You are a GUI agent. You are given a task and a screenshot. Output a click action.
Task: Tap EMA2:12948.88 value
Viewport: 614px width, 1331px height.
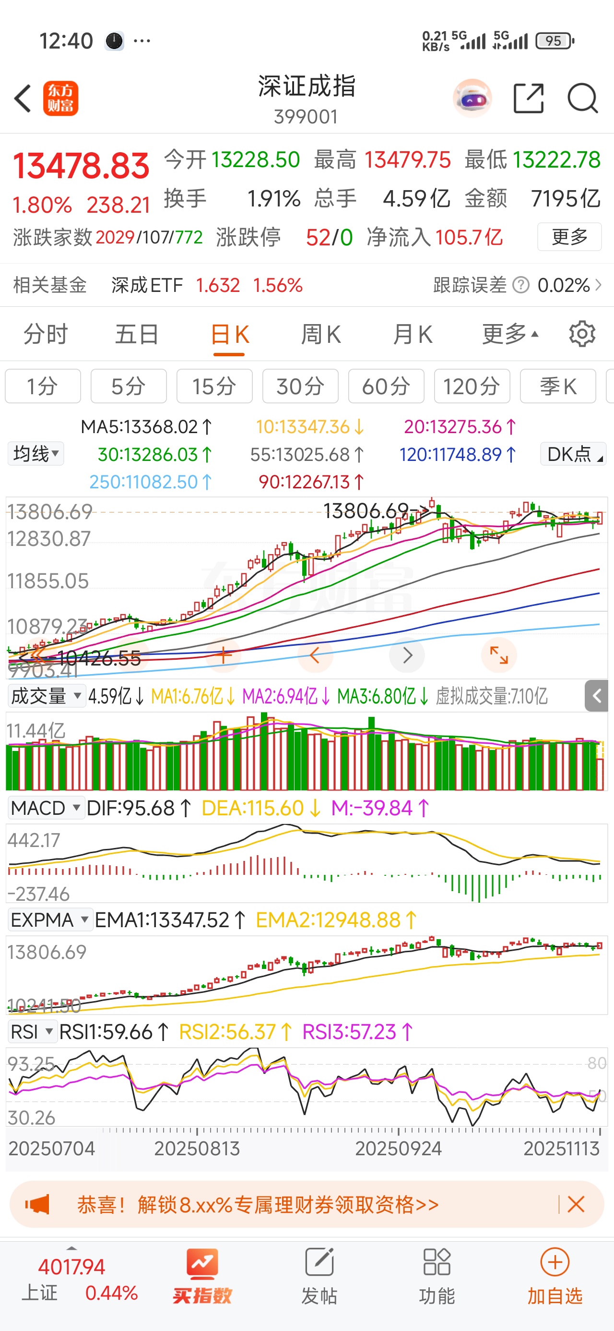(336, 920)
